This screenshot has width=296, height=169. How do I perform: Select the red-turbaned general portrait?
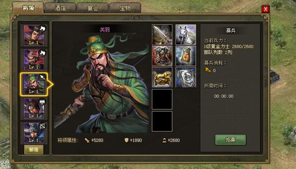point(34,60)
